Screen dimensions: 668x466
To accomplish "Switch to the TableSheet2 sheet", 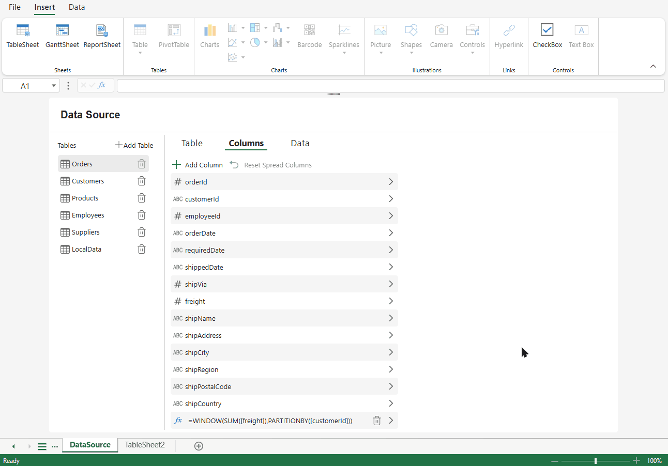I will 145,445.
